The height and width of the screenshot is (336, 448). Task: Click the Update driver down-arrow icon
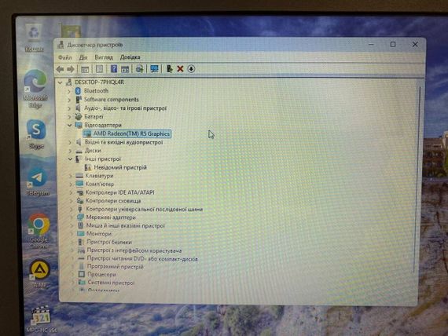(191, 69)
